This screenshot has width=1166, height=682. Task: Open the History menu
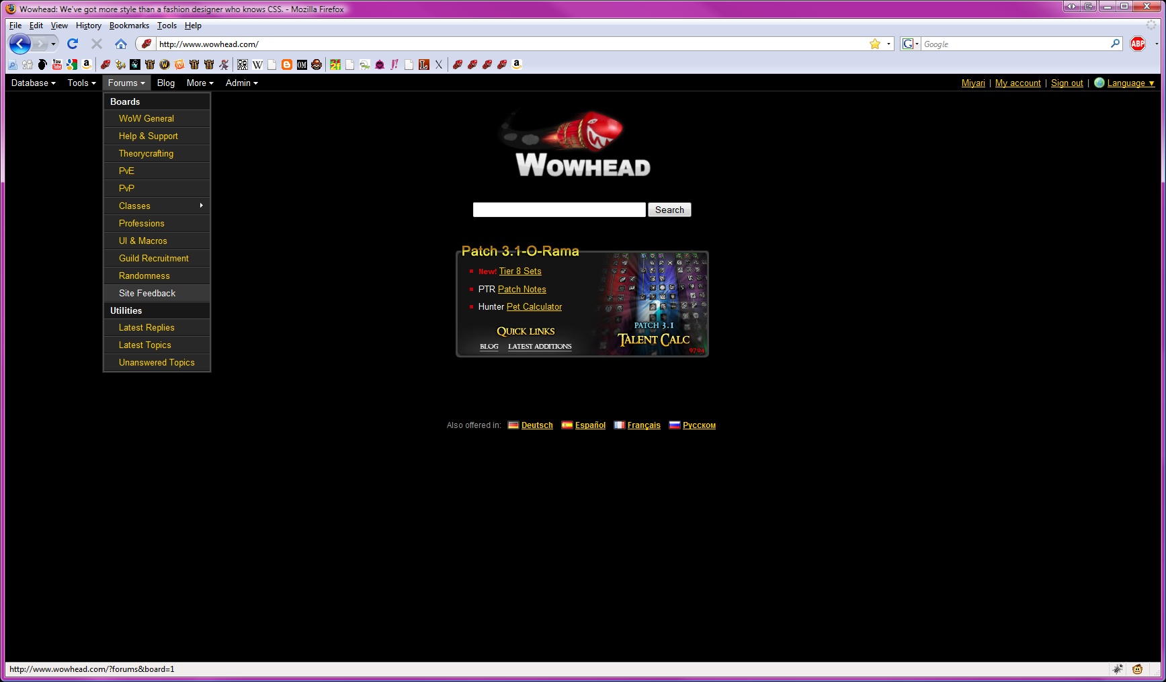(89, 26)
